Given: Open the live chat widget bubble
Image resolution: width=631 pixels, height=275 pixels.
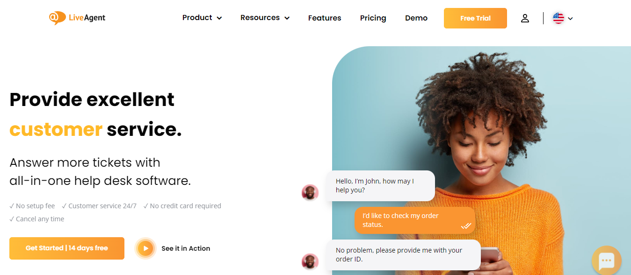Looking at the screenshot, I should (606, 260).
